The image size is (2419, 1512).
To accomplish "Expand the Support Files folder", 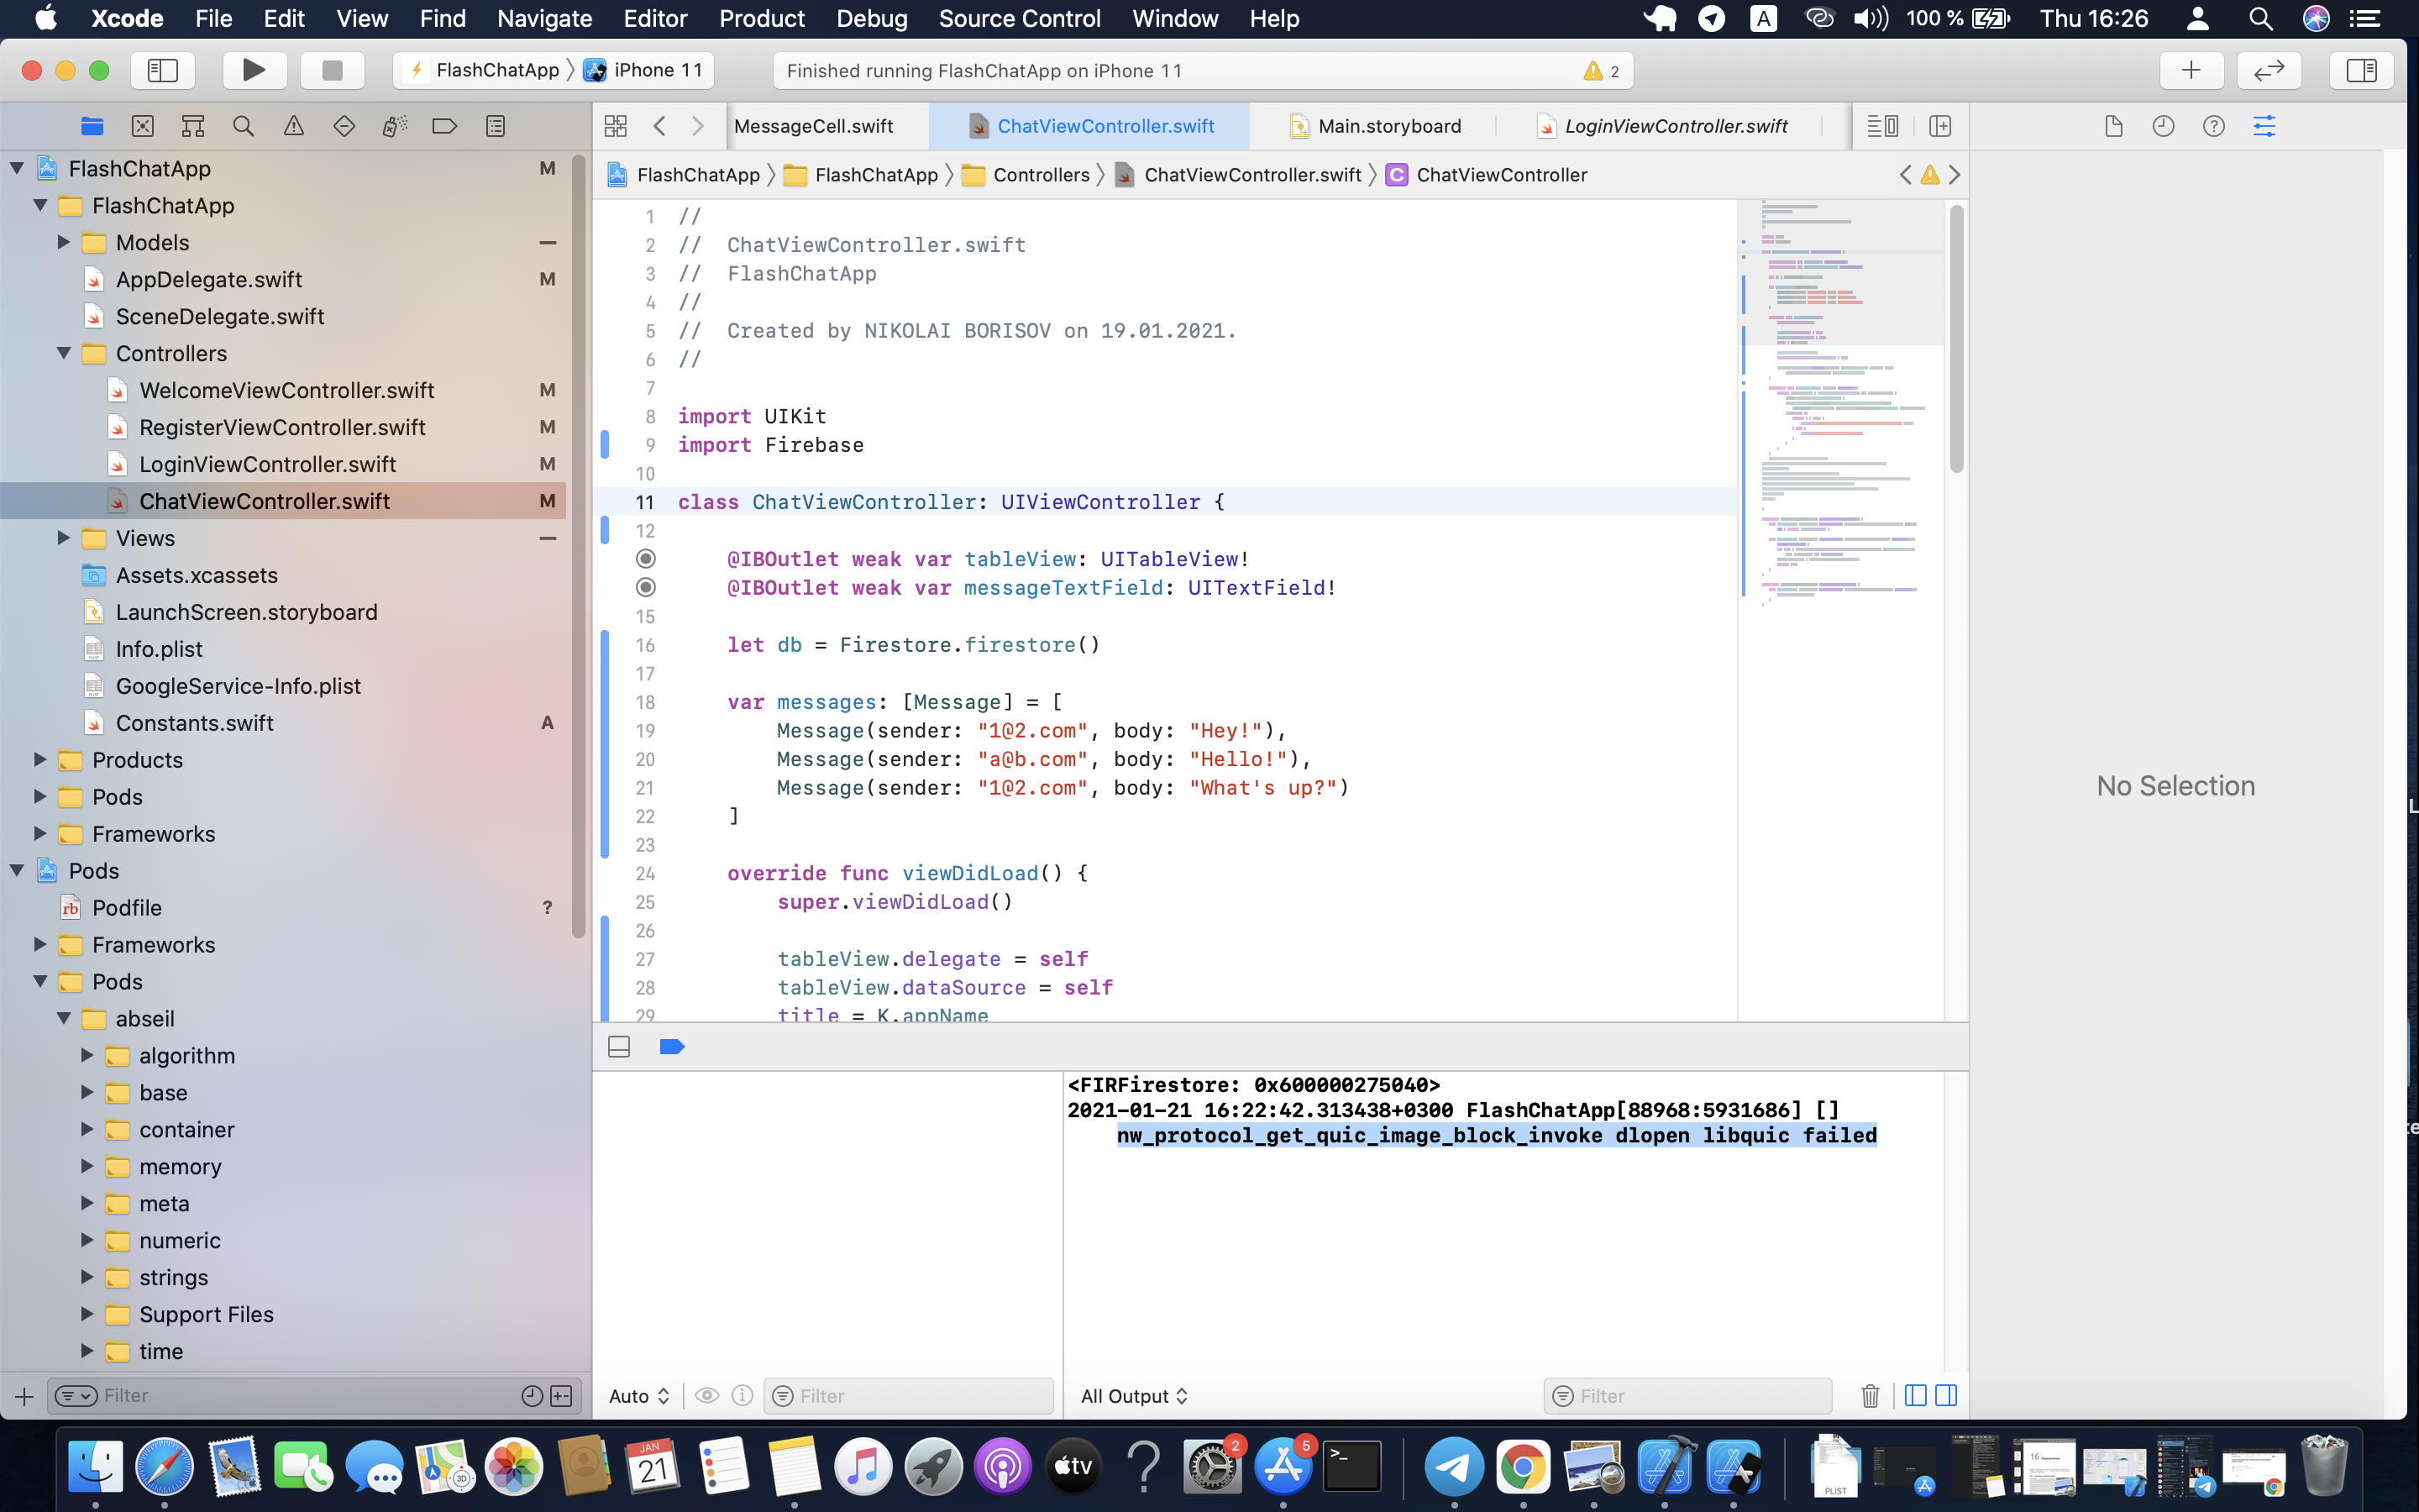I will click(x=87, y=1314).
